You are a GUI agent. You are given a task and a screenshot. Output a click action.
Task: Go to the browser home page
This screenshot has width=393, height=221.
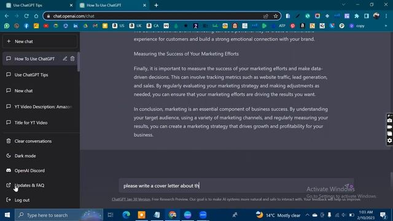(36, 16)
